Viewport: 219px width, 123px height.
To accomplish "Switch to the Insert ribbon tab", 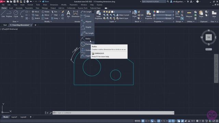I will coord(11,8).
